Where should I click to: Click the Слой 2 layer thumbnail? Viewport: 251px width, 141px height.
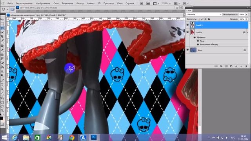point(192,25)
